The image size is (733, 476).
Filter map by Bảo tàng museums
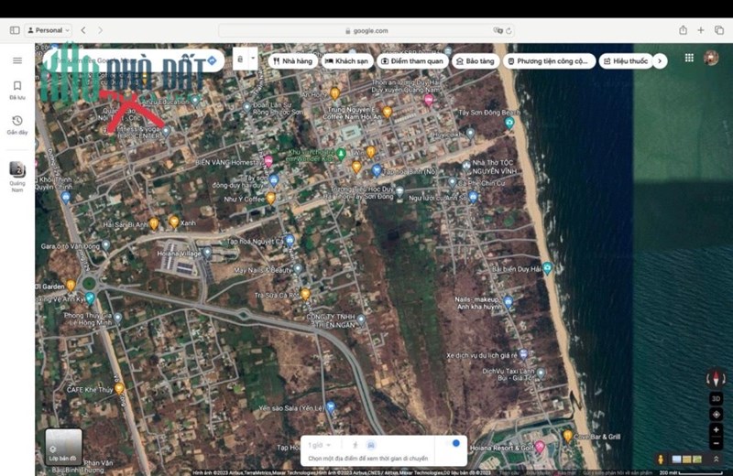(x=476, y=61)
